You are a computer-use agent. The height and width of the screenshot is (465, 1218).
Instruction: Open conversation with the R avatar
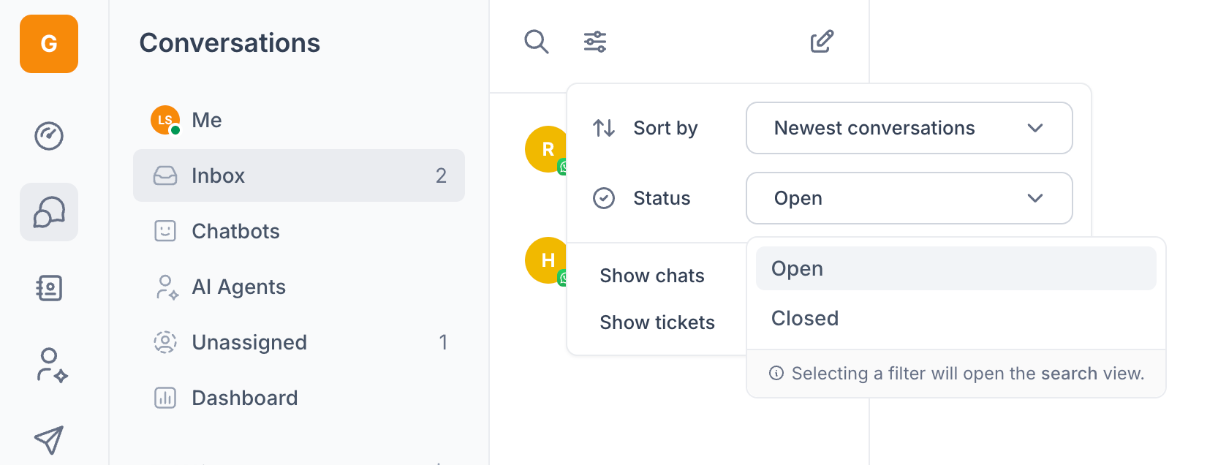click(x=546, y=149)
